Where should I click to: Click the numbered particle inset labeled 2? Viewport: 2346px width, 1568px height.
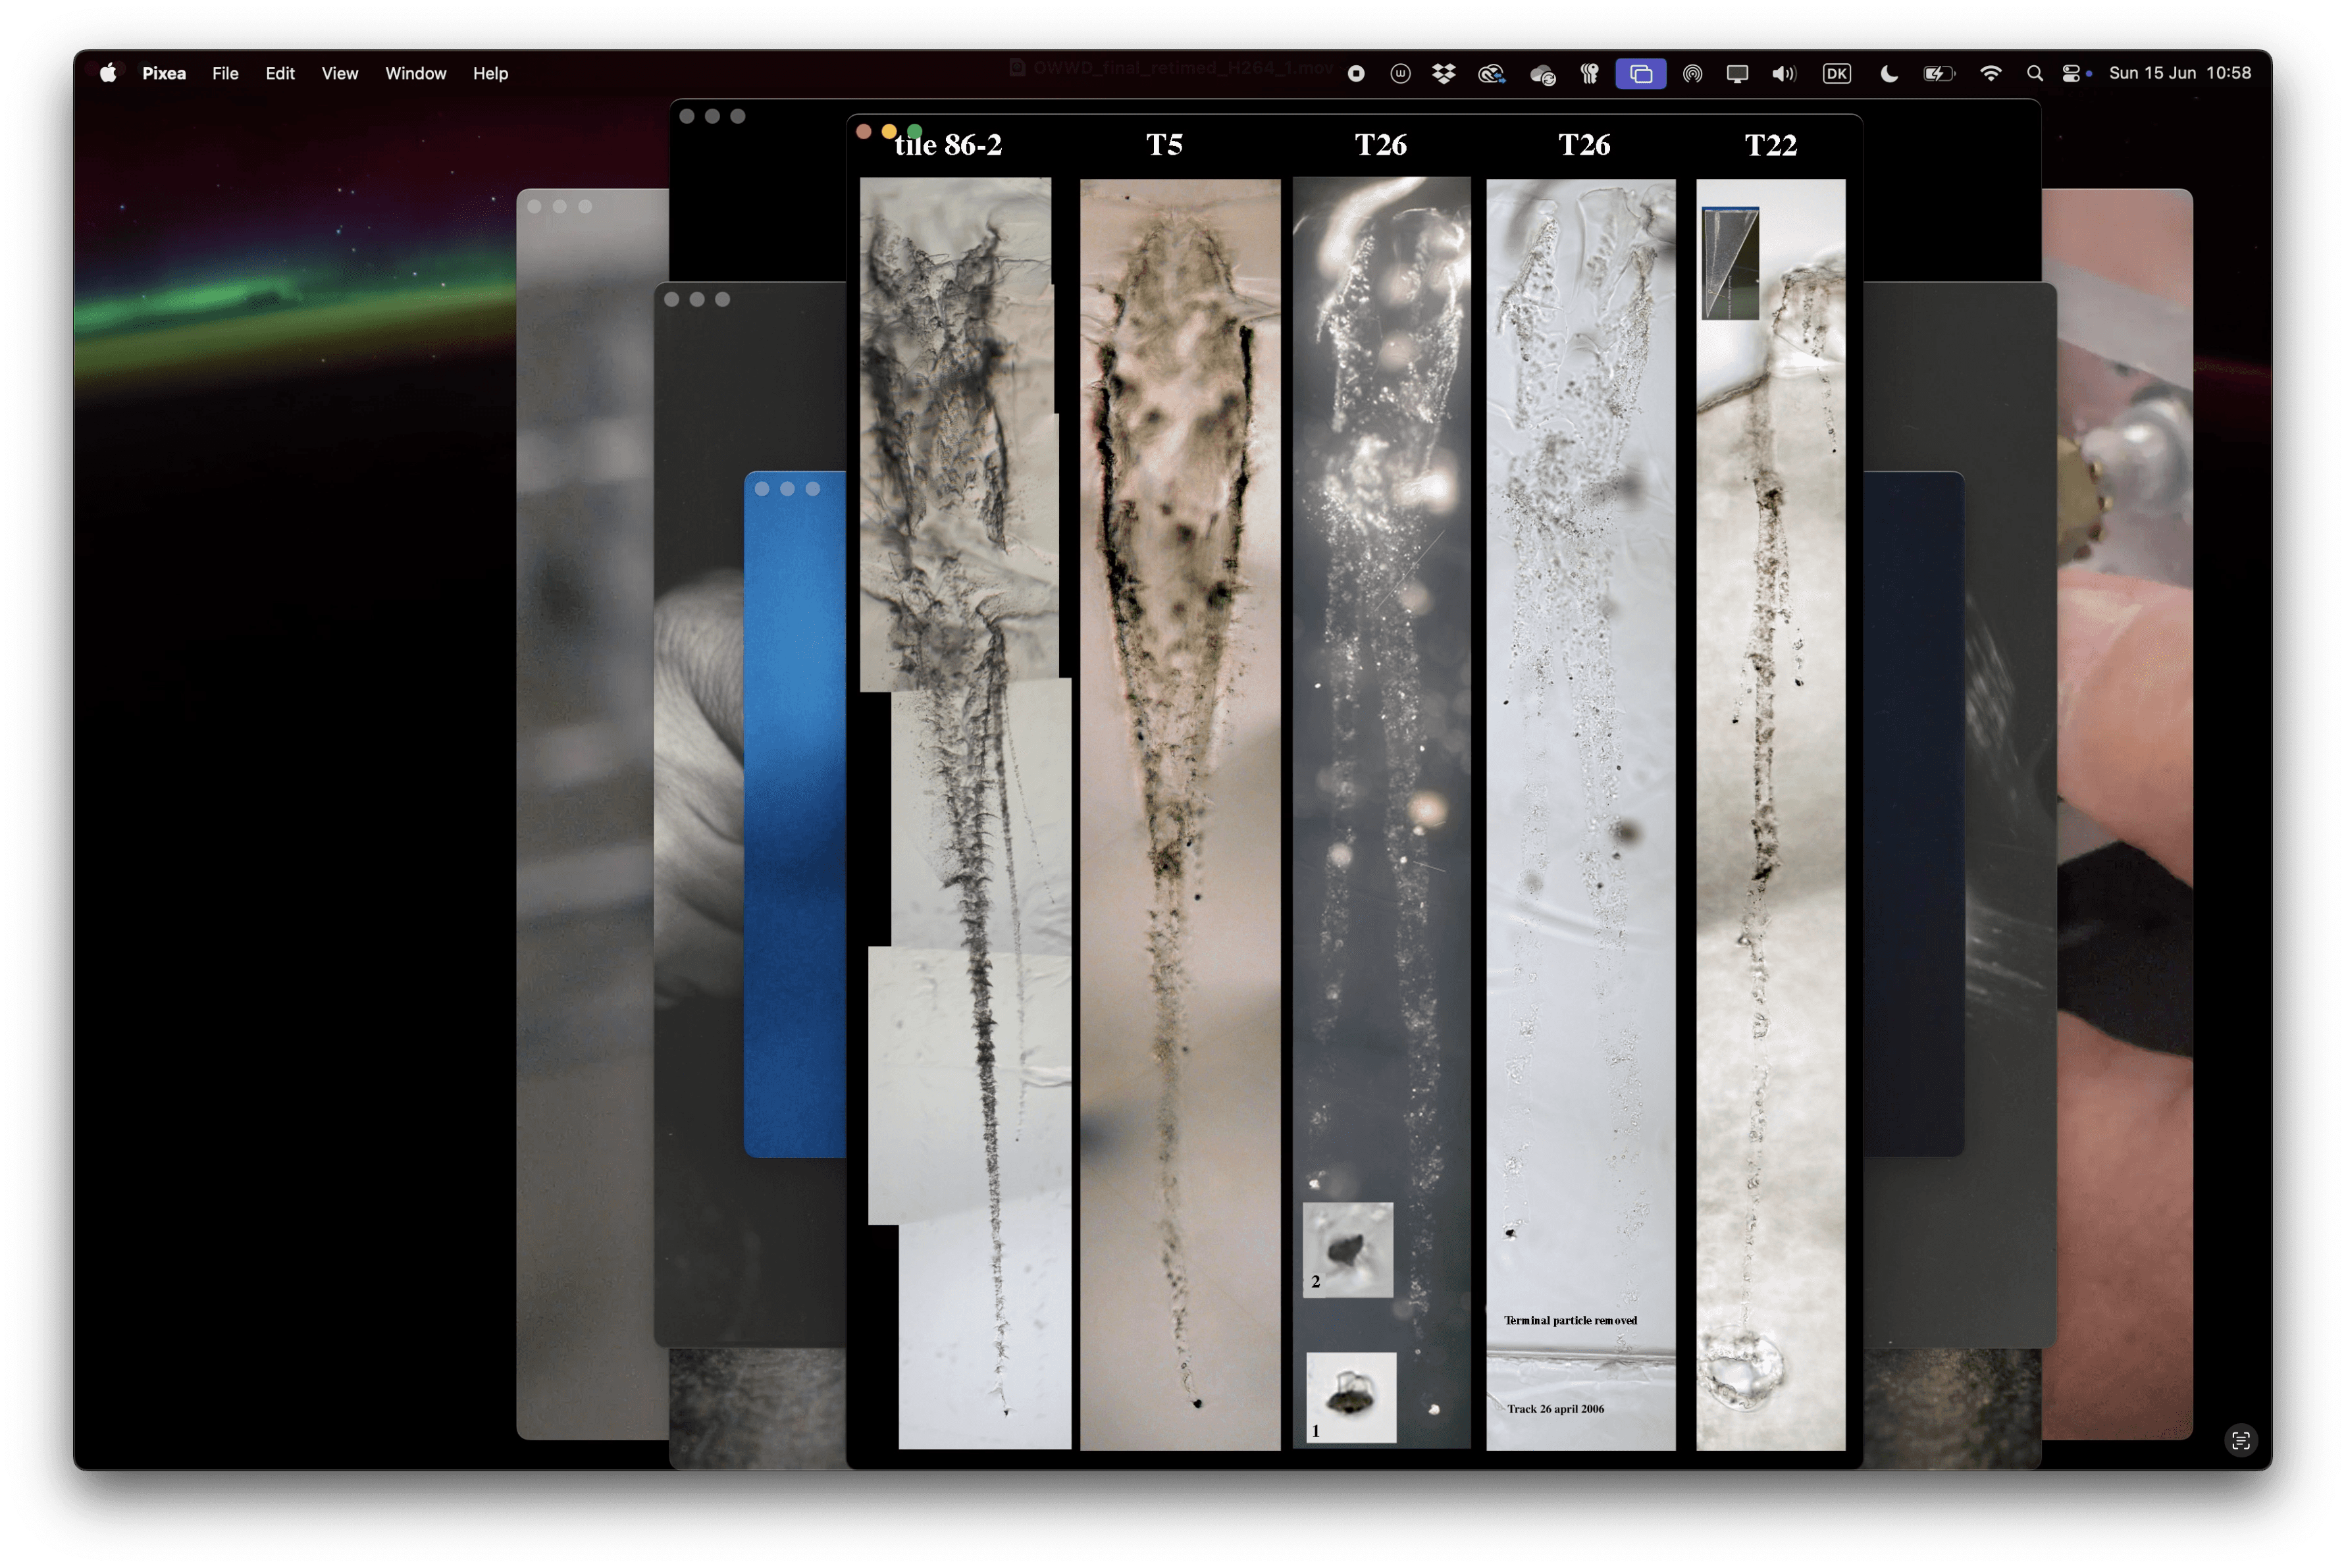(1347, 1249)
